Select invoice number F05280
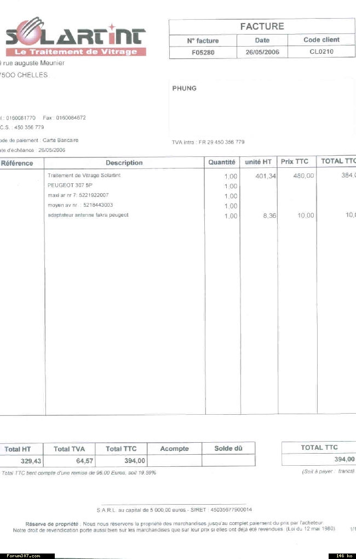The width and height of the screenshot is (356, 559). 203,53
